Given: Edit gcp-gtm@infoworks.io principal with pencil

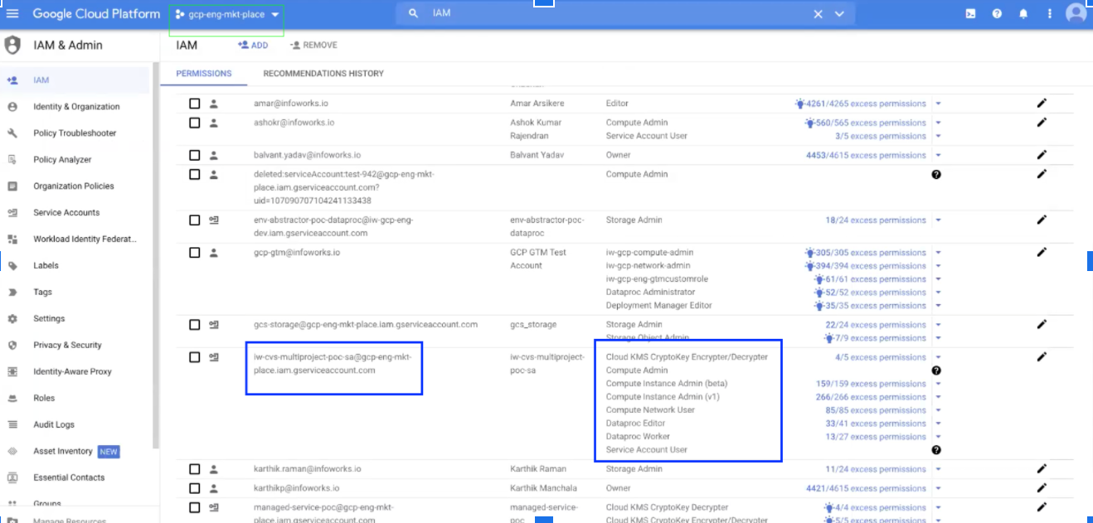Looking at the screenshot, I should 1042,252.
